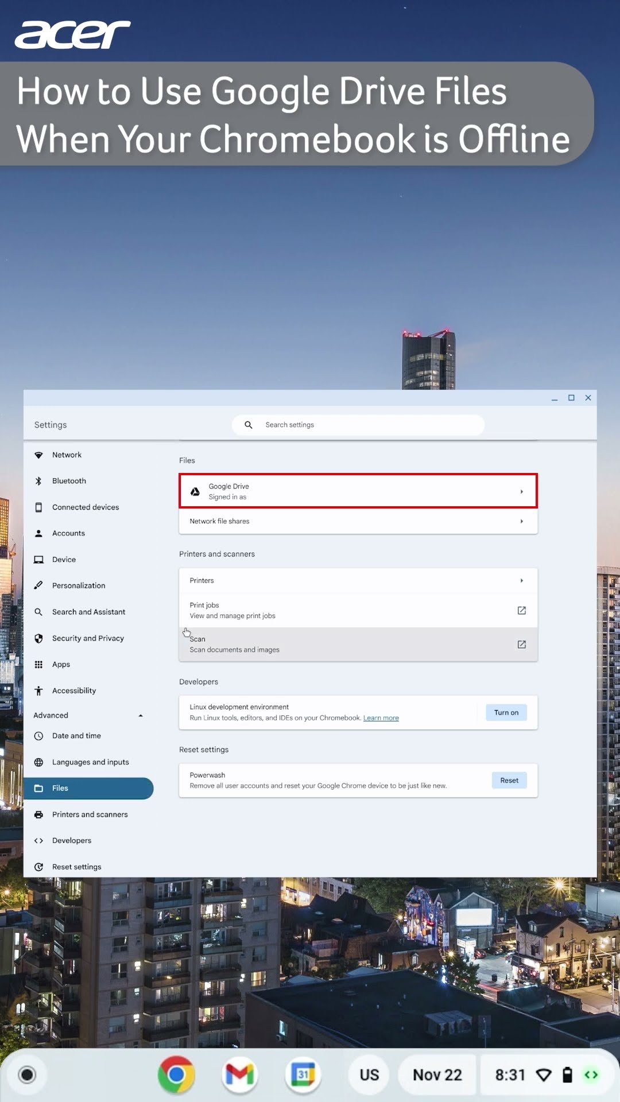
Task: Open Scan external link icon
Action: point(522,645)
